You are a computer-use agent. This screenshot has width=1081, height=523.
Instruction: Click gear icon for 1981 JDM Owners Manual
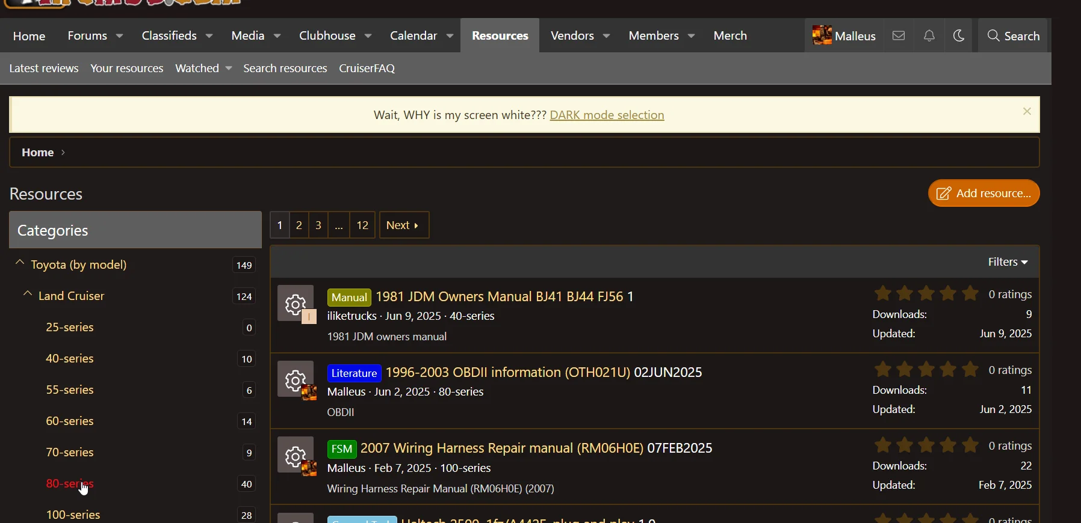coord(295,303)
